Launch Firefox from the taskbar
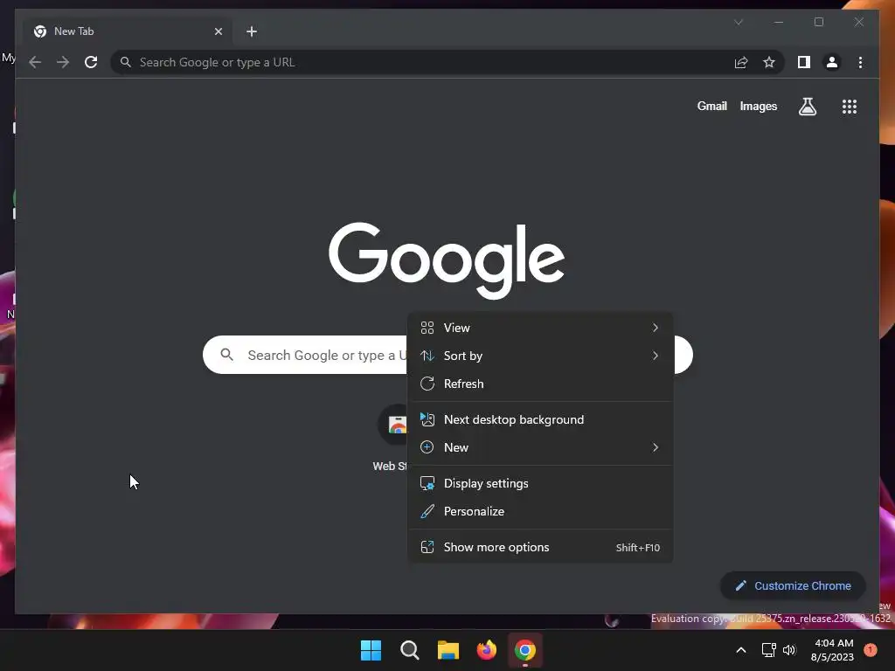This screenshot has height=671, width=895. (x=487, y=650)
